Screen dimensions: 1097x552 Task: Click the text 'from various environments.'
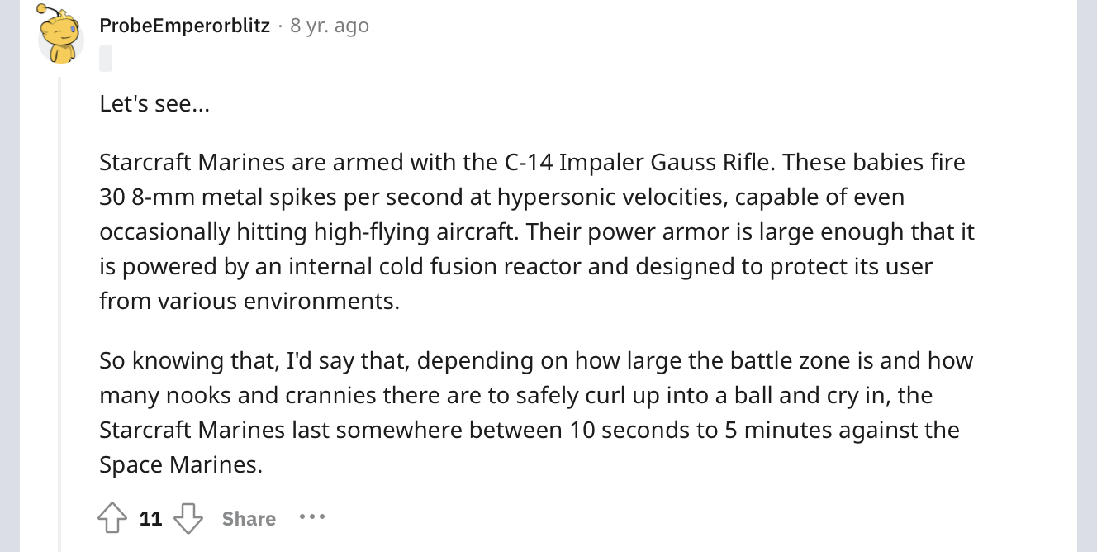click(x=249, y=301)
